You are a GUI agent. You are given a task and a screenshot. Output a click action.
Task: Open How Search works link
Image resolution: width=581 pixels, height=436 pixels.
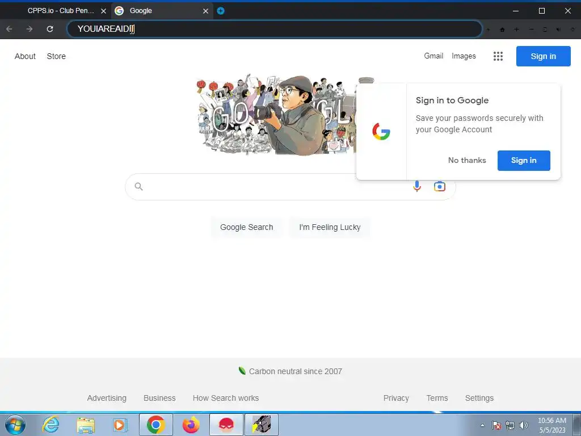226,398
